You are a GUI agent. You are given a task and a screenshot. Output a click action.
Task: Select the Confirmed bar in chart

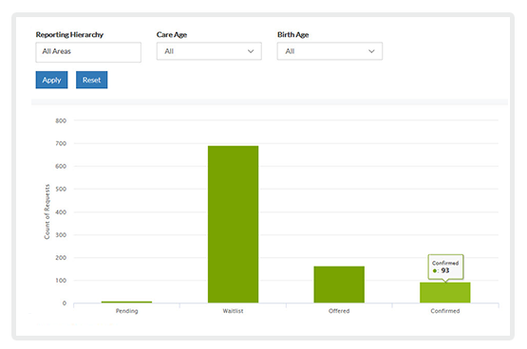[445, 293]
